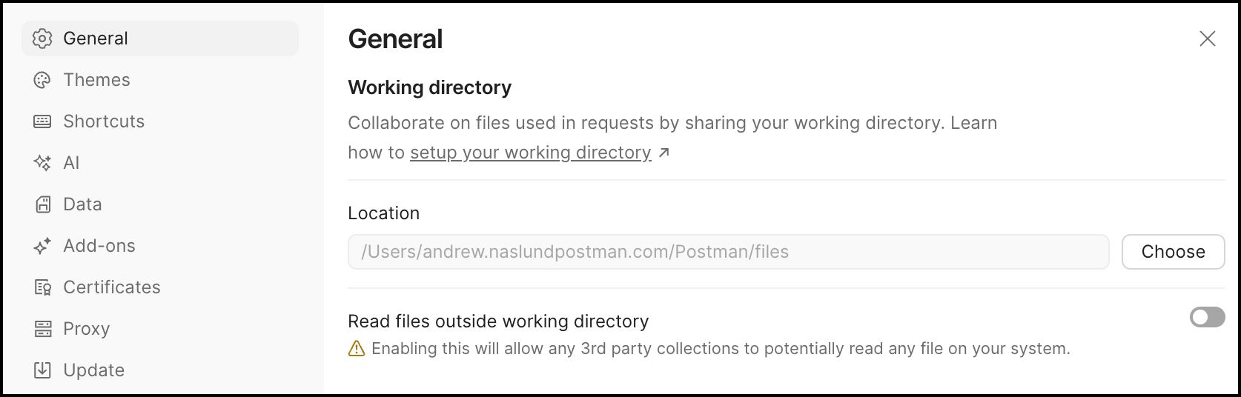Click the AI sparkle icon
Screen dimensions: 1241x397
43,163
